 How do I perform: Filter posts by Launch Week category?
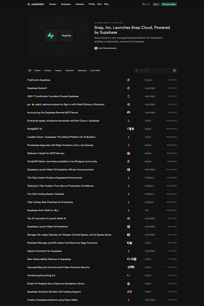95,70
